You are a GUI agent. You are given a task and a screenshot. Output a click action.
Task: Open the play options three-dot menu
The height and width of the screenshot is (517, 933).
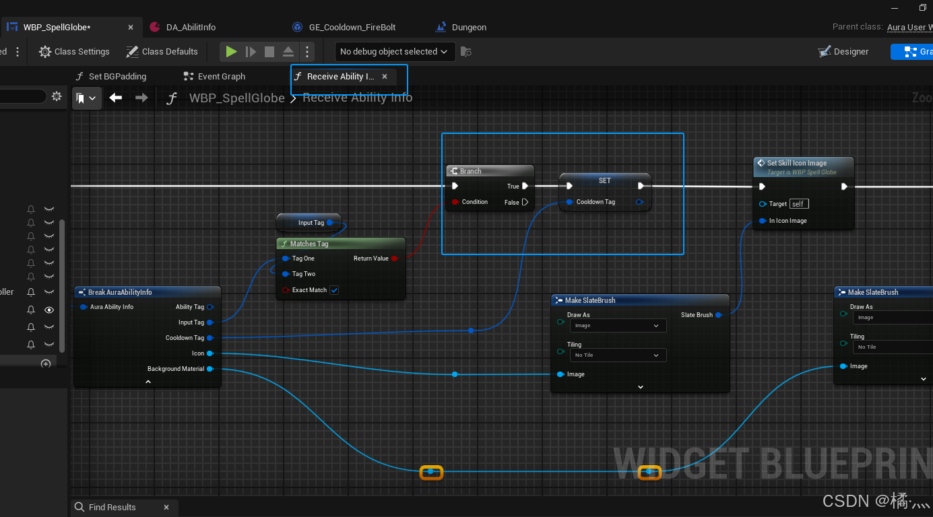tap(307, 52)
